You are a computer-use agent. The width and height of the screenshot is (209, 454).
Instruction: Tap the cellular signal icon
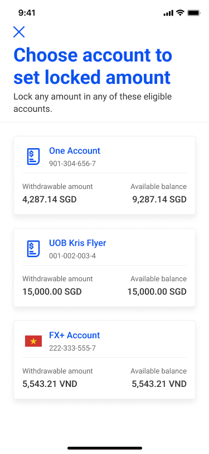168,13
